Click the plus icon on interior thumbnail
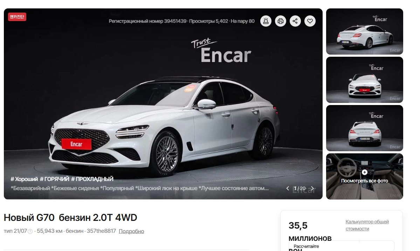 tap(365, 172)
